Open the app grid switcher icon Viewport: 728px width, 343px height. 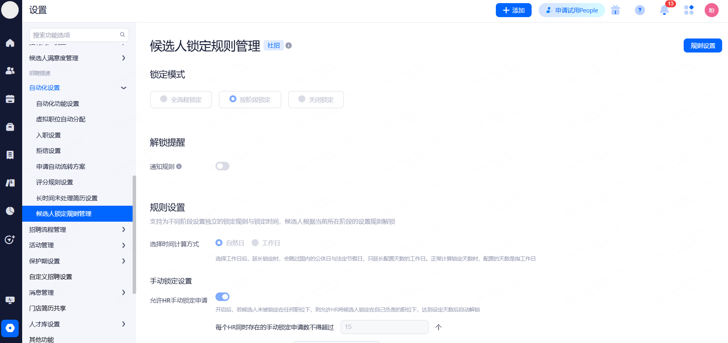pyautogui.click(x=689, y=10)
